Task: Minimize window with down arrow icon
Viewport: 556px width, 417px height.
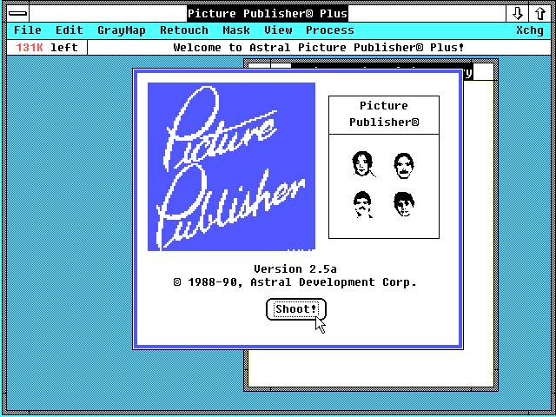Action: [x=518, y=14]
